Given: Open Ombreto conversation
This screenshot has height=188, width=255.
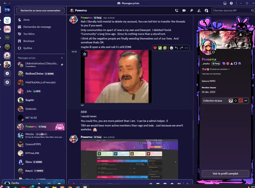Looking at the screenshot, I should 40,109.
